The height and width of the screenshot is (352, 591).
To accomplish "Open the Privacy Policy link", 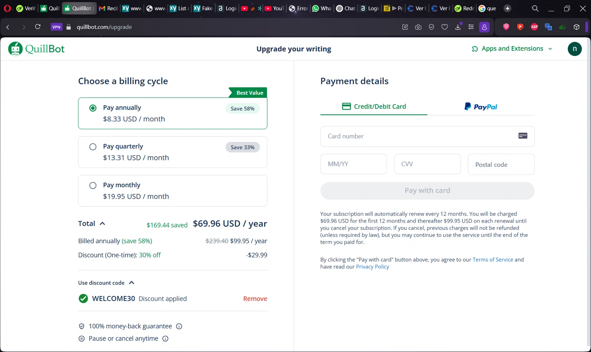I will click(372, 267).
